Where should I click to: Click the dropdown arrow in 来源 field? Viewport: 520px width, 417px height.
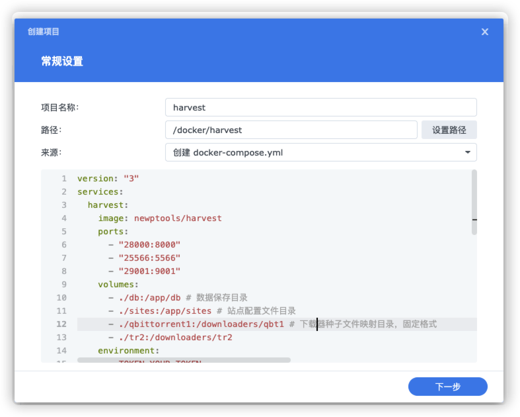click(x=468, y=152)
